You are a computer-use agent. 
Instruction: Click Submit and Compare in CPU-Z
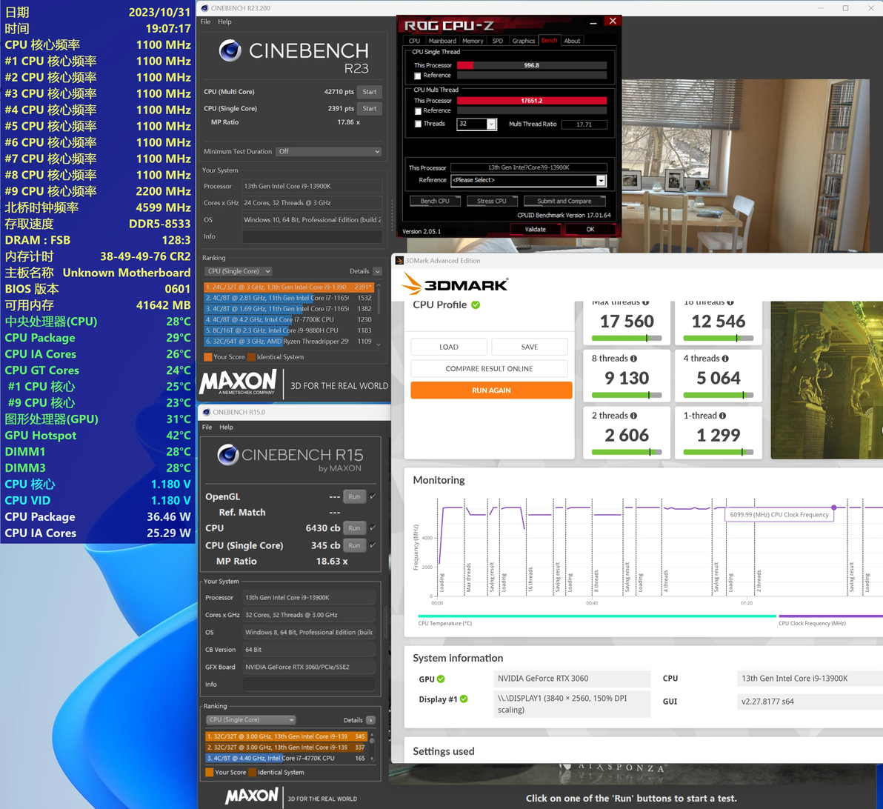(564, 201)
